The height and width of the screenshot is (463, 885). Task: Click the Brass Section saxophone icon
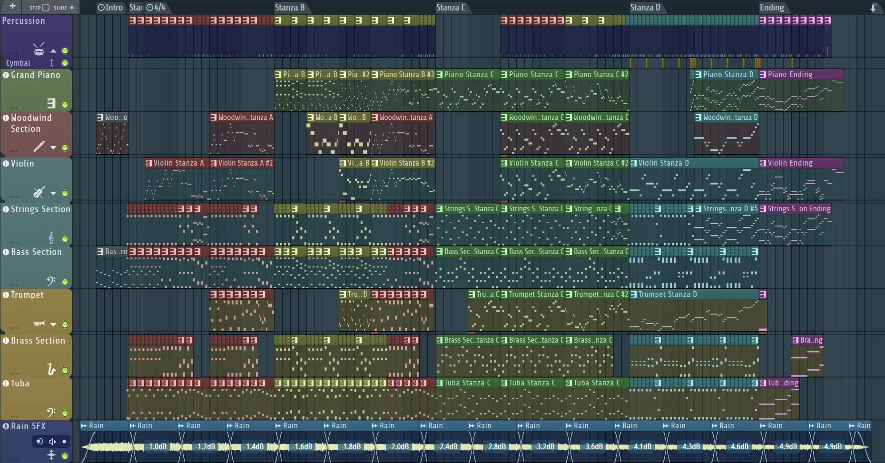tap(51, 369)
